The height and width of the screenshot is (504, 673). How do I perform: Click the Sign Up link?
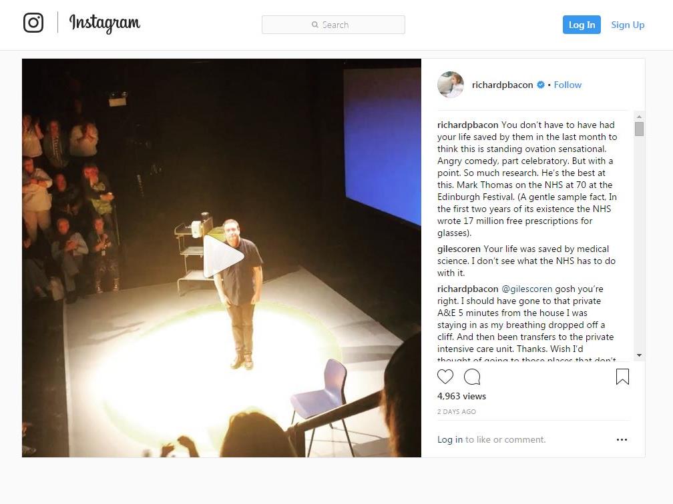(628, 25)
